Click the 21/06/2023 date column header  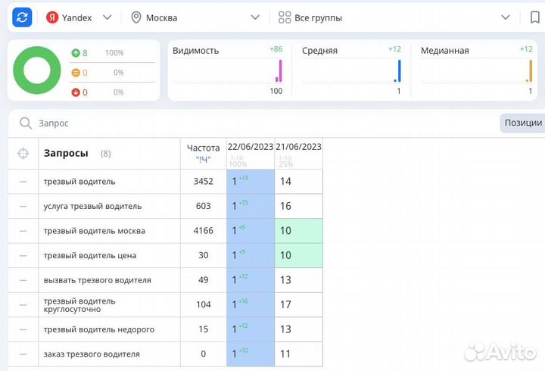tap(298, 147)
